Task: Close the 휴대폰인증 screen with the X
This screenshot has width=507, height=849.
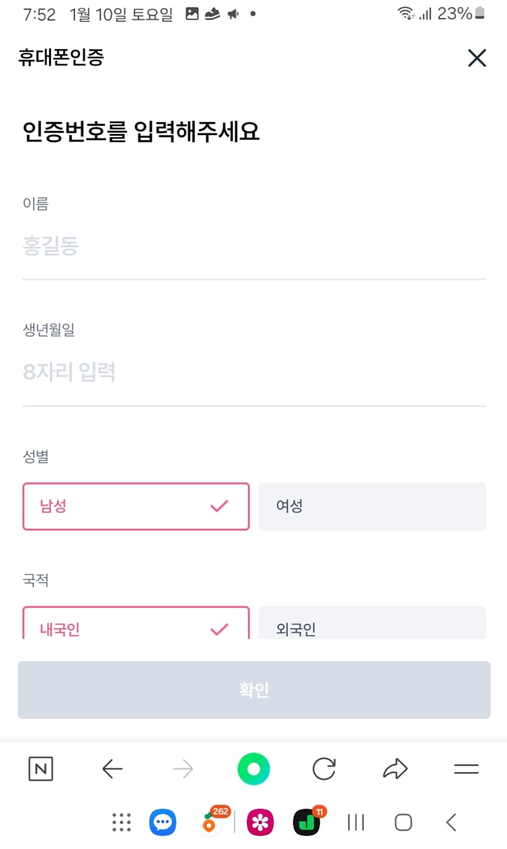Action: tap(477, 58)
